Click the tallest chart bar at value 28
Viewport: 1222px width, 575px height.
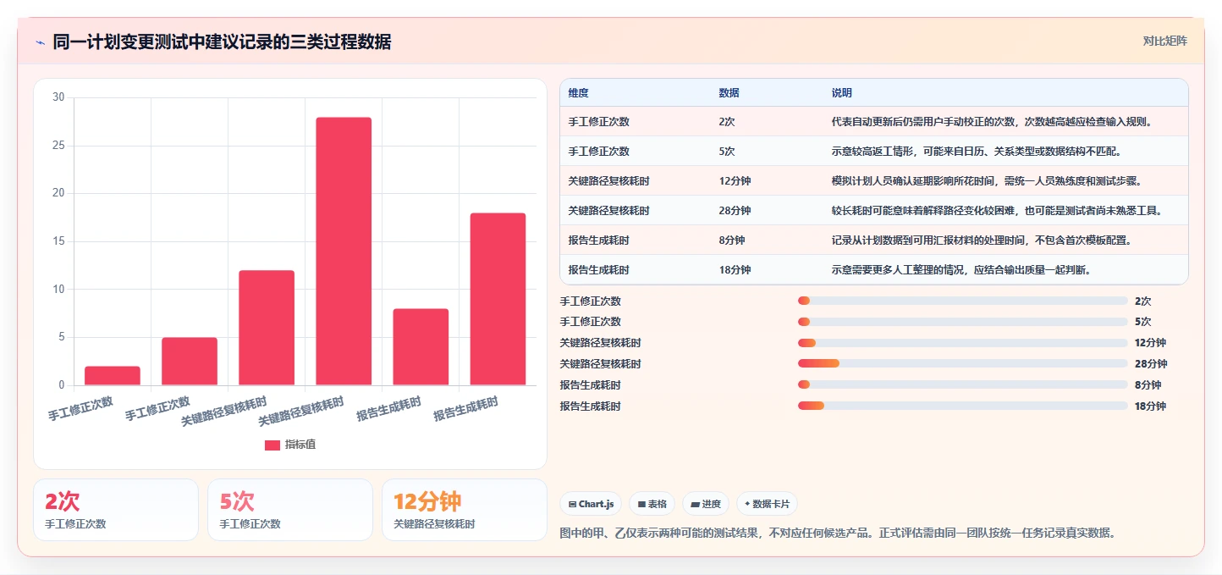coord(344,252)
